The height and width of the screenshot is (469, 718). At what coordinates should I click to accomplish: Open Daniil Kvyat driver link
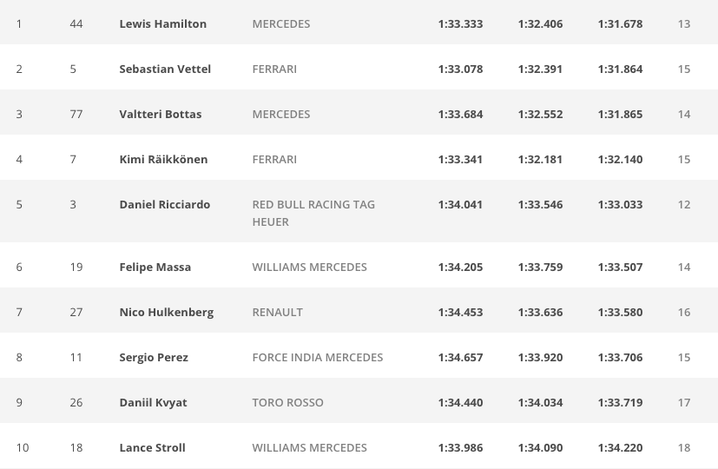(x=153, y=403)
